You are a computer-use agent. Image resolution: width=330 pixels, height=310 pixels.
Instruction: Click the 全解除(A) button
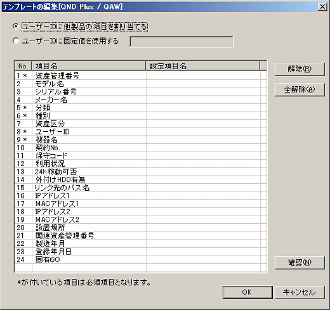[x=300, y=89]
